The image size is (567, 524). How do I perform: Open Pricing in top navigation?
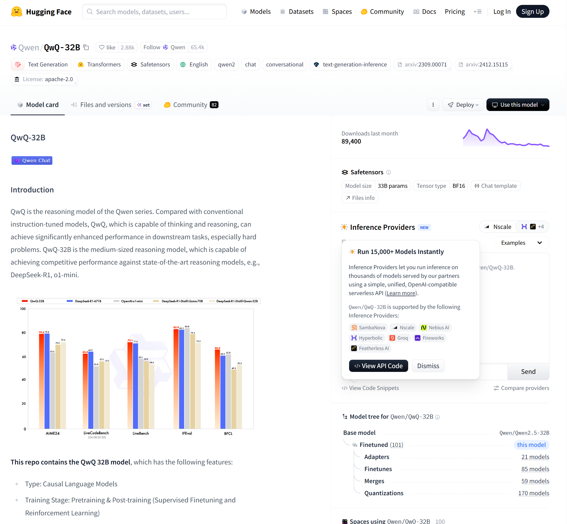(455, 12)
